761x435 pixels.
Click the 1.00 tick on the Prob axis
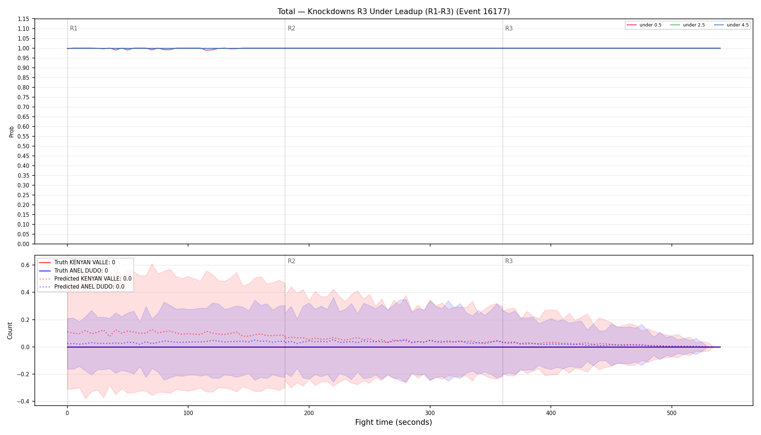(x=24, y=48)
